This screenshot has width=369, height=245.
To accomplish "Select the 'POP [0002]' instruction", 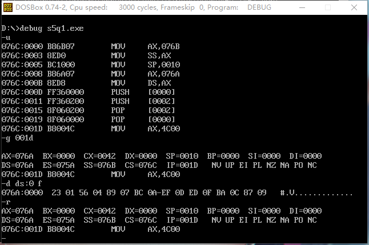I will click(143, 110).
